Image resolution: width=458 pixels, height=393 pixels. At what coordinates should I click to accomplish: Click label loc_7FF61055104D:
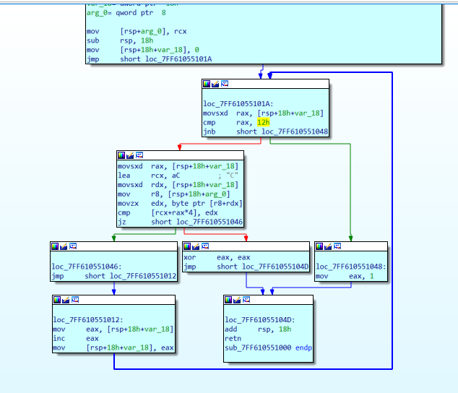click(260, 319)
